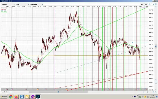Reset chart zoom with the refresh icon
Viewport: 158px width, 99px height.
point(156,92)
